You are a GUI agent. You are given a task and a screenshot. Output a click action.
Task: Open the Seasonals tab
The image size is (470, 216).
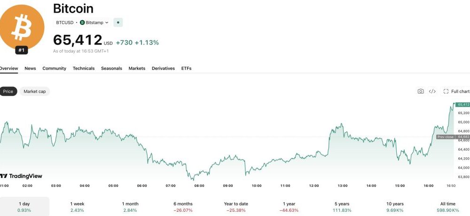click(x=111, y=68)
